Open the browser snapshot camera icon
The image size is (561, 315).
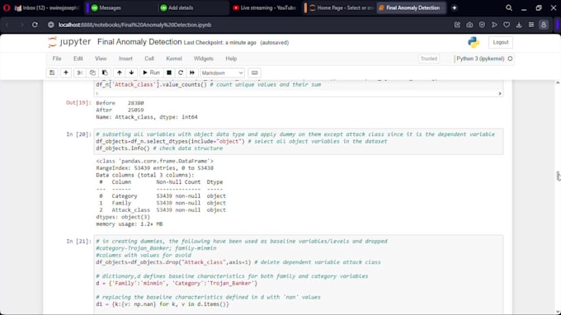click(x=469, y=25)
